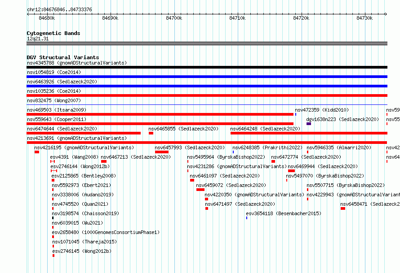
Task: Select esv4391 (Wang2008) label
Action: tap(74, 157)
